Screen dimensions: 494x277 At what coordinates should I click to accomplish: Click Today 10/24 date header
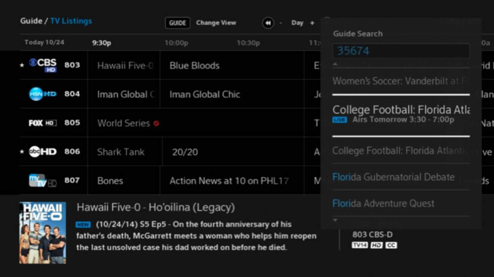44,42
